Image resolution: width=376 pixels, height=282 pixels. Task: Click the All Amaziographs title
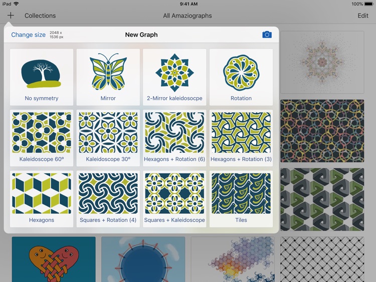coord(187,16)
